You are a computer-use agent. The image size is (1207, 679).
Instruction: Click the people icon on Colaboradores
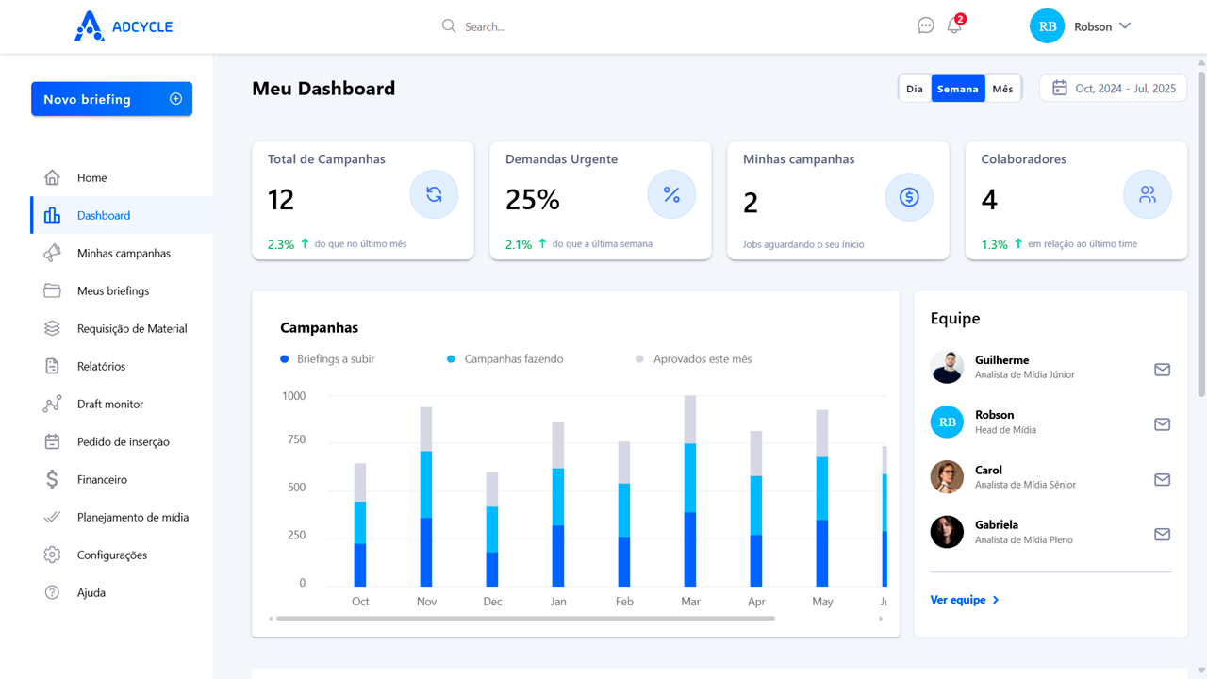(1147, 194)
